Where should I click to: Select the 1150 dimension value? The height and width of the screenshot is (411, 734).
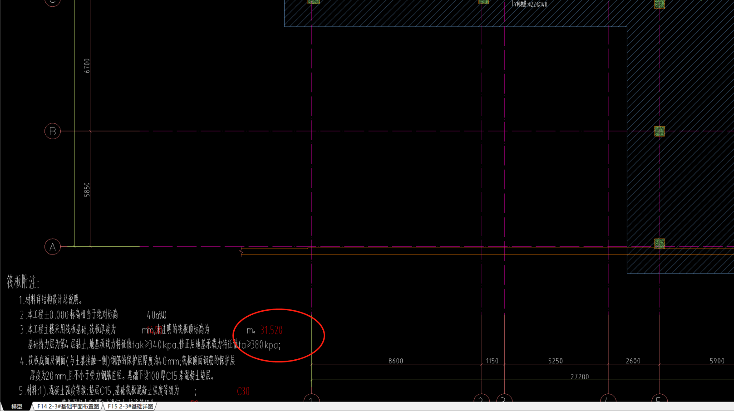[x=492, y=361]
